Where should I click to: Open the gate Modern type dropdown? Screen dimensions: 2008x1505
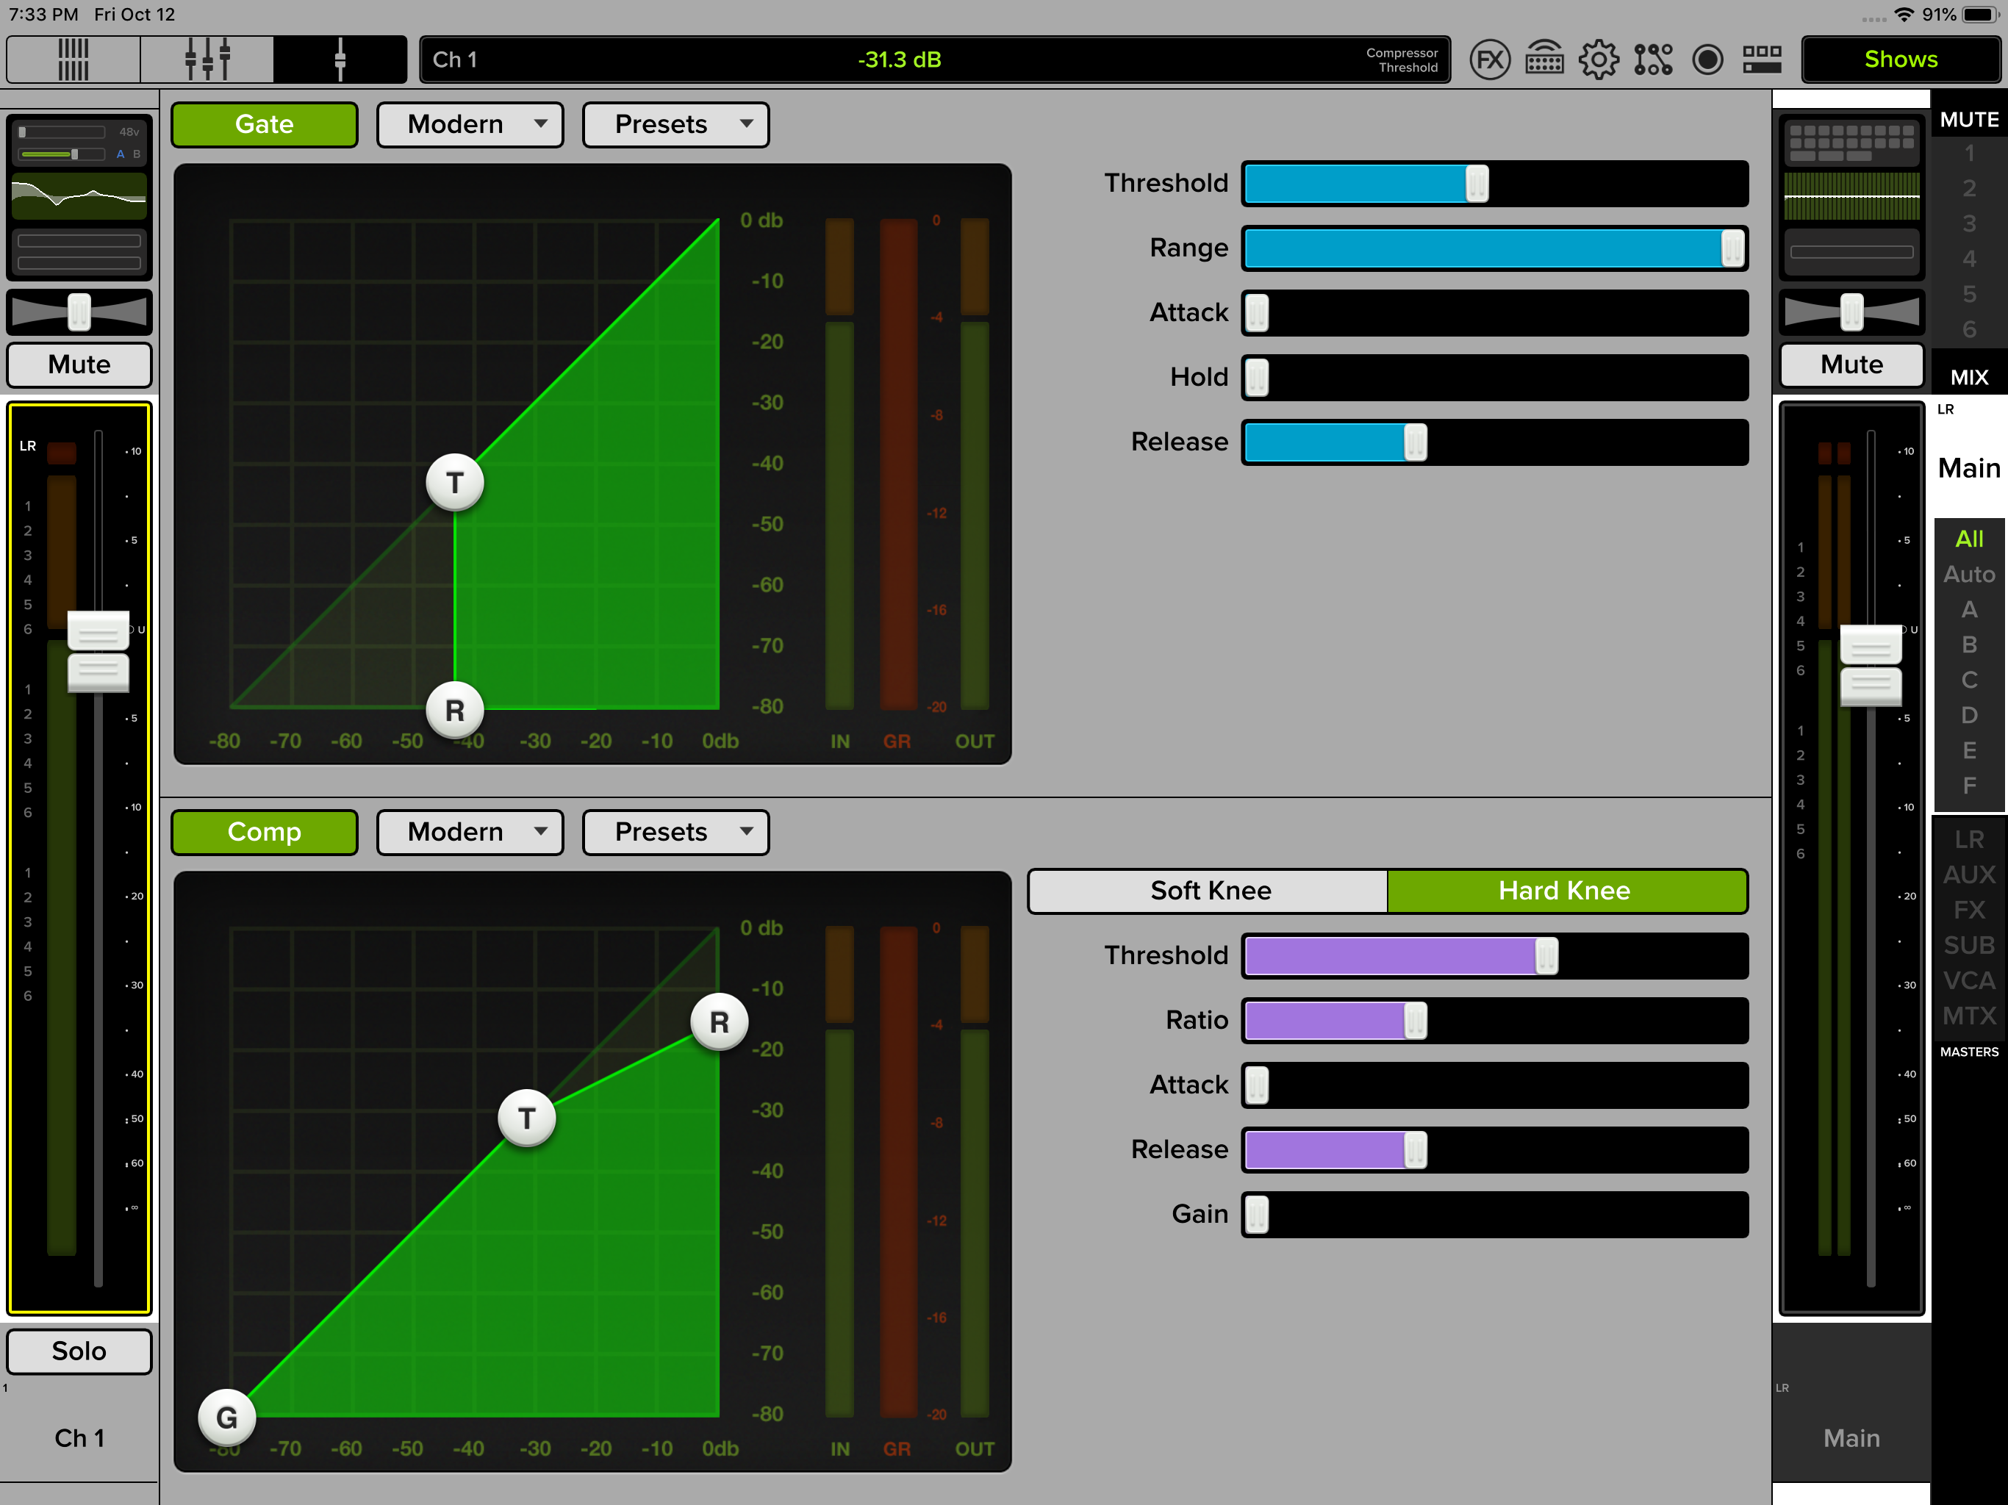pyautogui.click(x=470, y=124)
